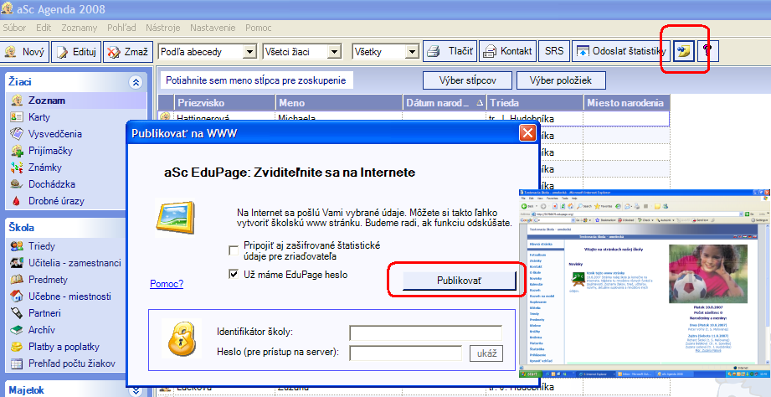Open Prehľad počtu žiakov in sidebar
The width and height of the screenshot is (771, 397).
71,363
